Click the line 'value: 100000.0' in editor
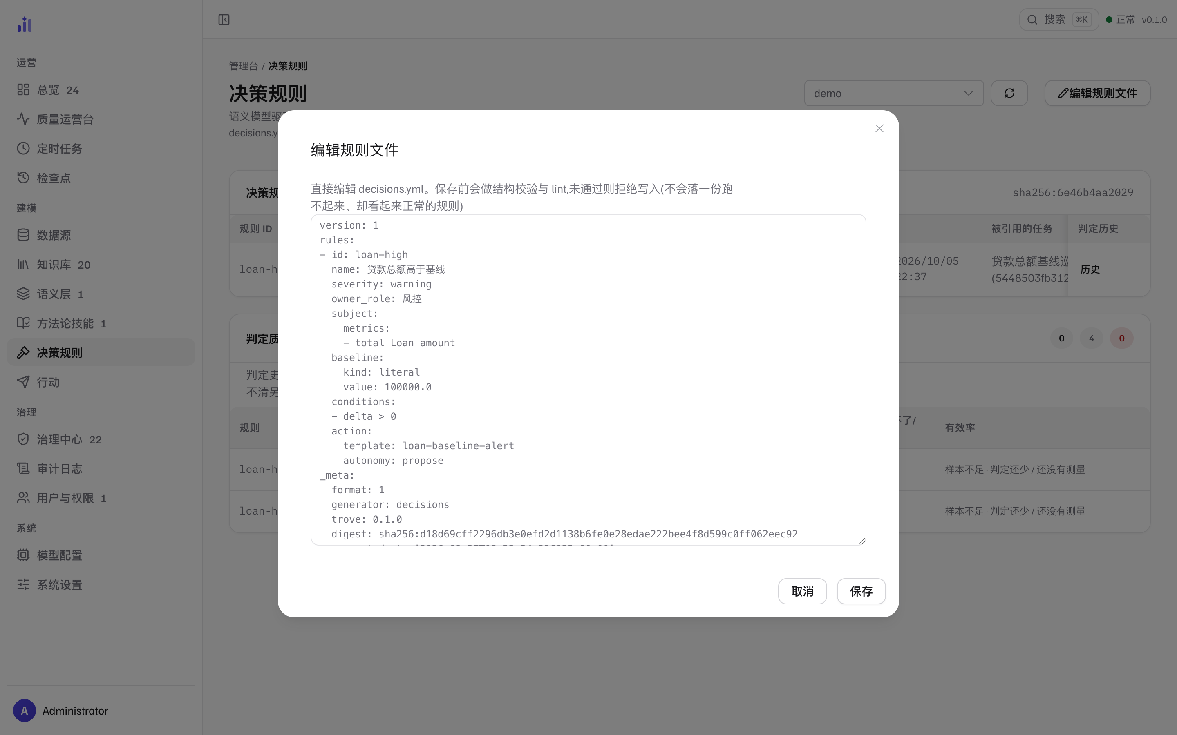Screen dimensions: 1177x735 (387, 387)
